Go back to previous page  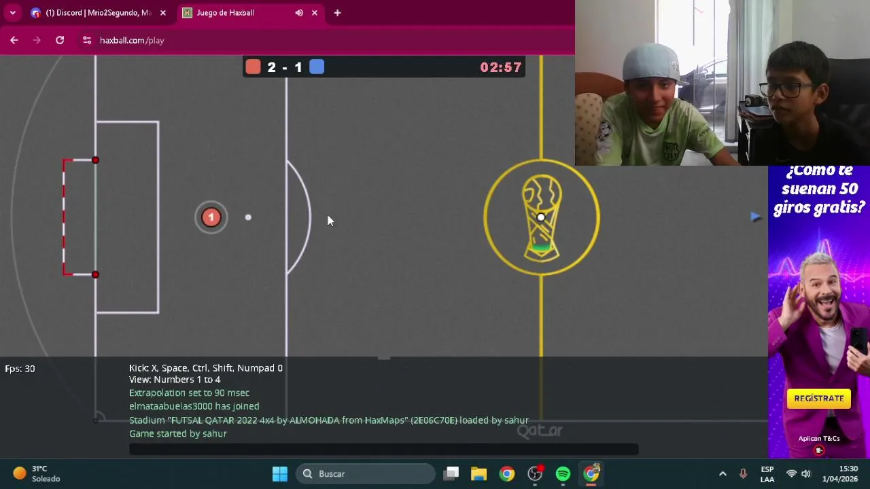coord(14,41)
